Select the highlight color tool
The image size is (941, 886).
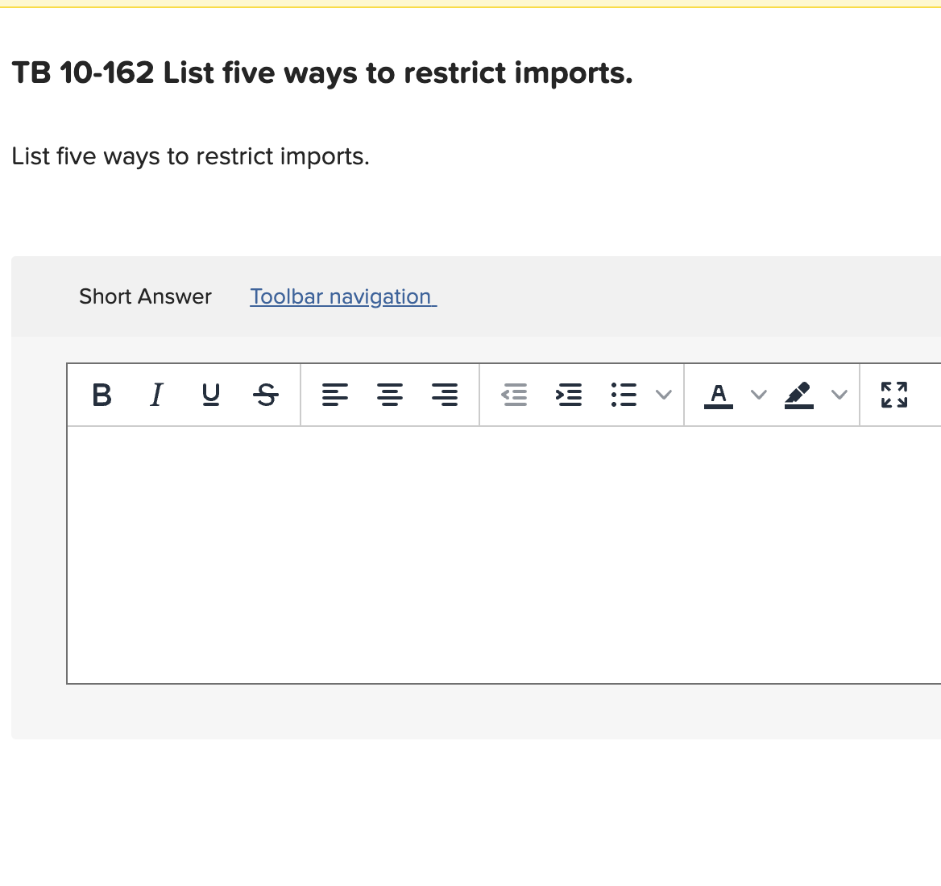click(798, 395)
